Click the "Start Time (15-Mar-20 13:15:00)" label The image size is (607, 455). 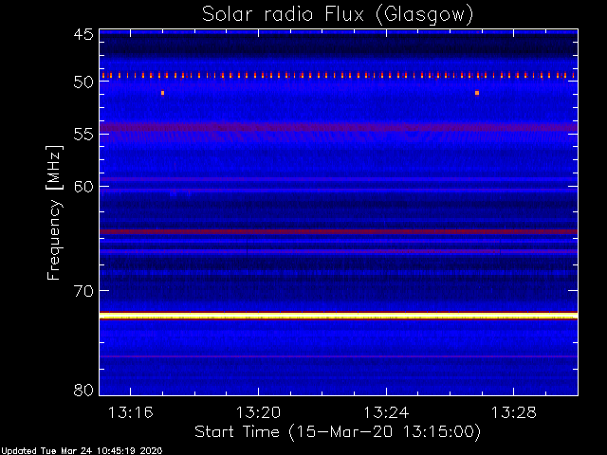point(338,432)
